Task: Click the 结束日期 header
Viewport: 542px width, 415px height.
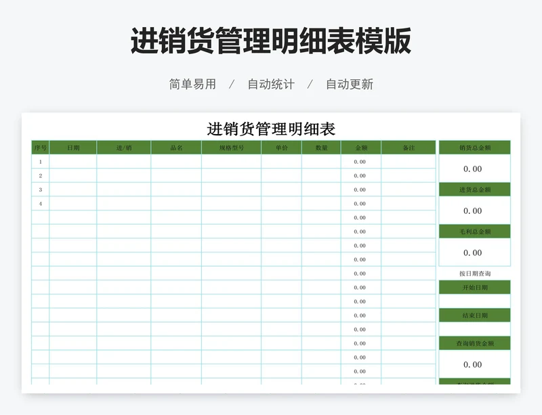Action: click(x=475, y=315)
